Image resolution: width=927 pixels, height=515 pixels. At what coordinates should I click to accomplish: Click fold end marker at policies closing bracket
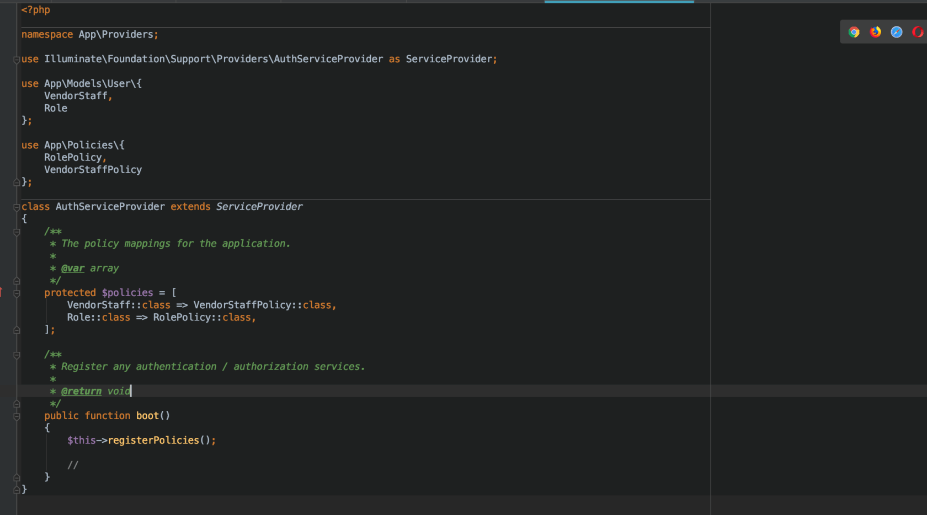coord(17,330)
